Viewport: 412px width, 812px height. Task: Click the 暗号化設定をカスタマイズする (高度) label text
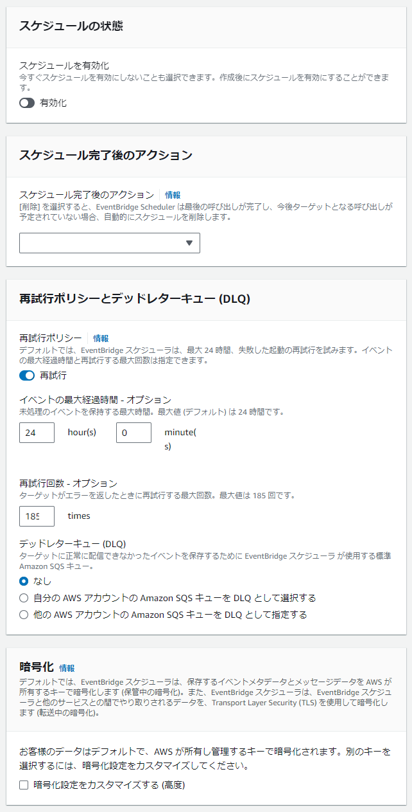109,785
